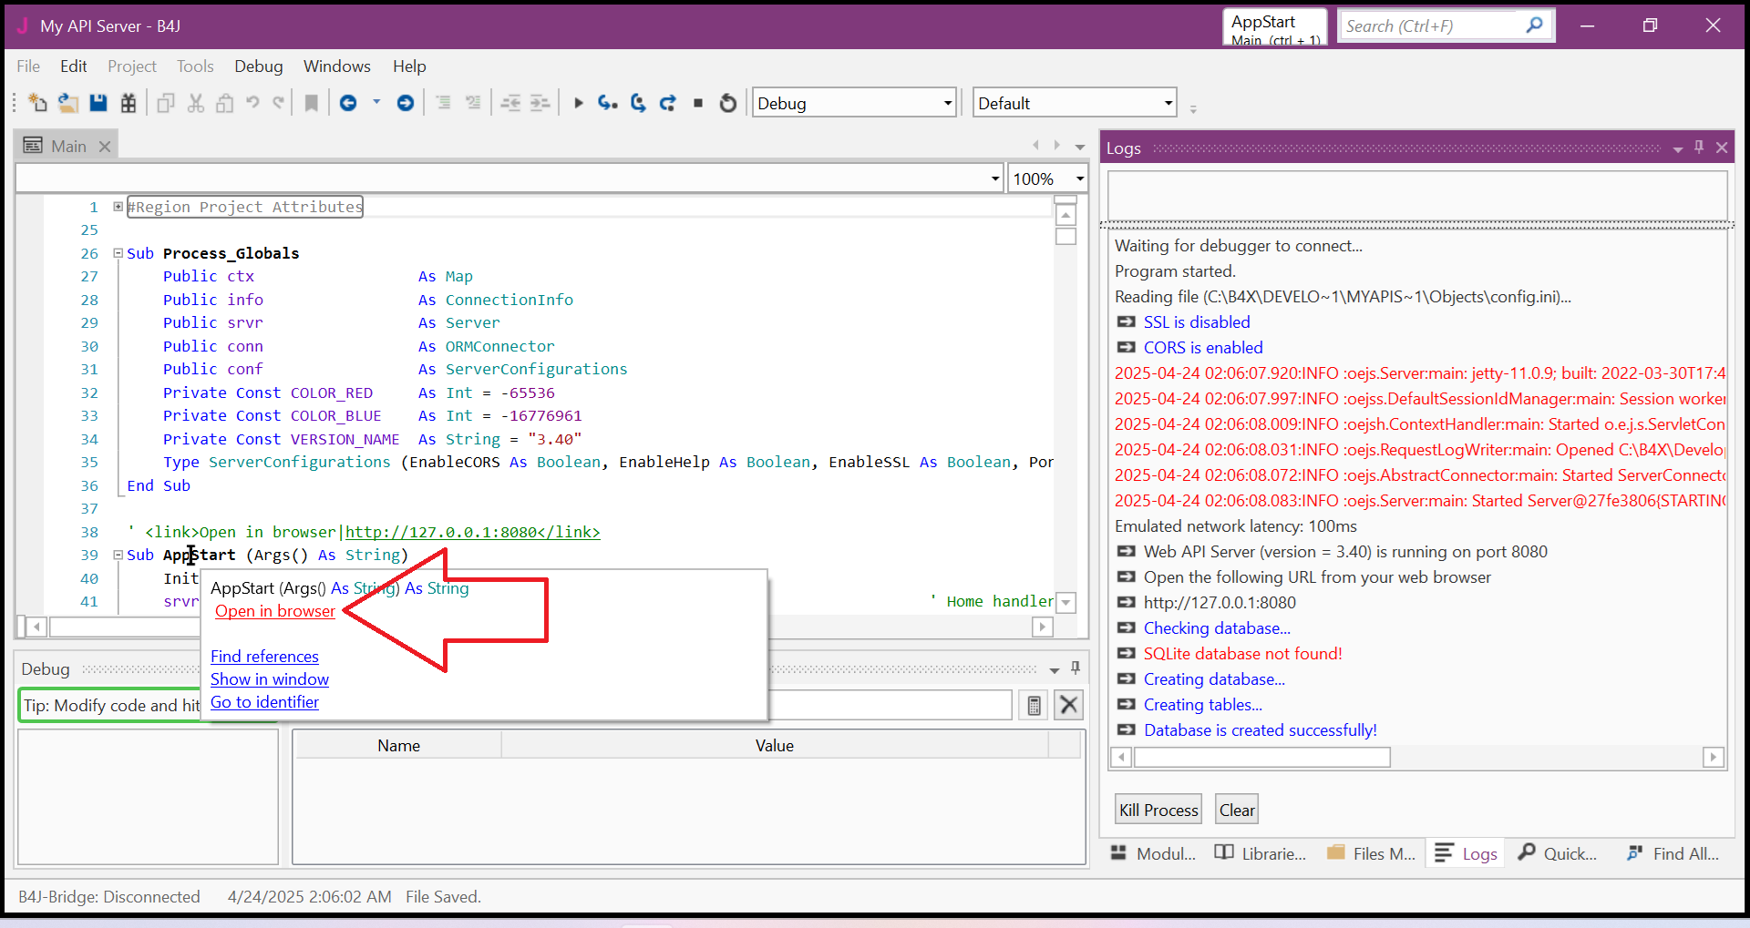Clear the logs with the Clear button
This screenshot has height=928, width=1750.
tap(1237, 810)
